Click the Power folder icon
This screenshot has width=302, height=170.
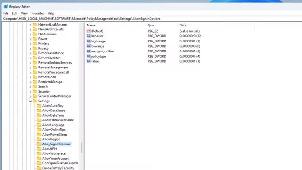point(35,39)
